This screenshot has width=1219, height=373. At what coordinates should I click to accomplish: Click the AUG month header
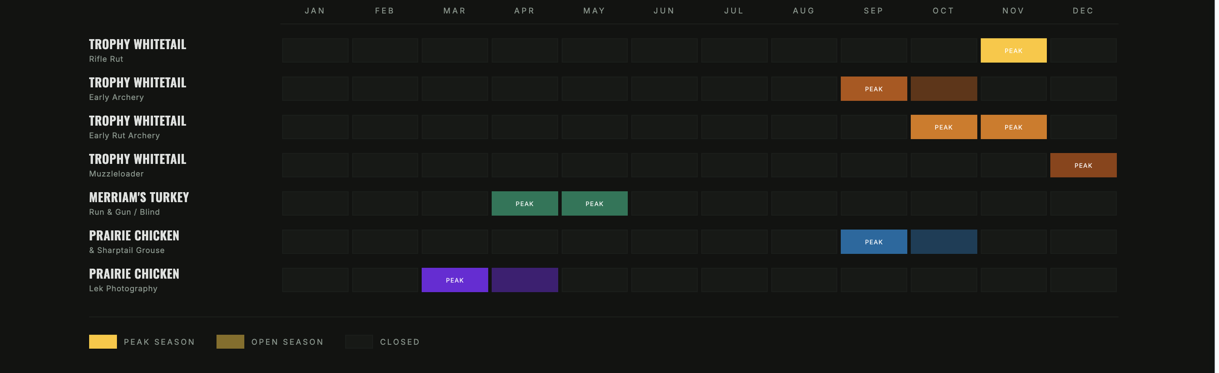[804, 11]
